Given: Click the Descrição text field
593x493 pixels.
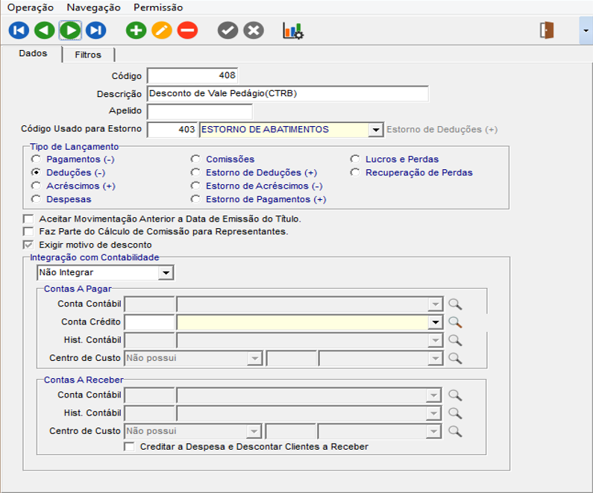Looking at the screenshot, I should click(288, 94).
